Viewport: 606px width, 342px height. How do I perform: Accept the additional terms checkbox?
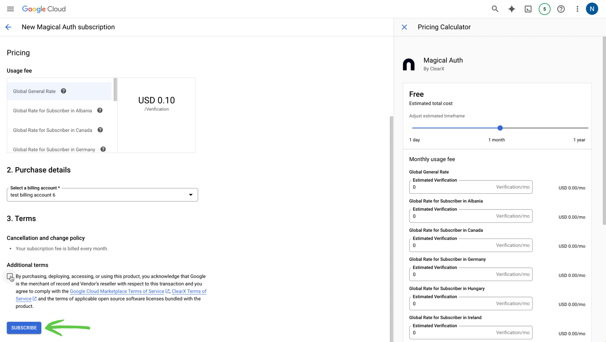pyautogui.click(x=10, y=276)
